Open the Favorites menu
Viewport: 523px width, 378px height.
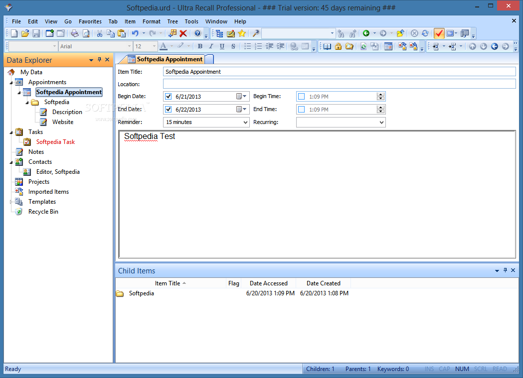(90, 21)
